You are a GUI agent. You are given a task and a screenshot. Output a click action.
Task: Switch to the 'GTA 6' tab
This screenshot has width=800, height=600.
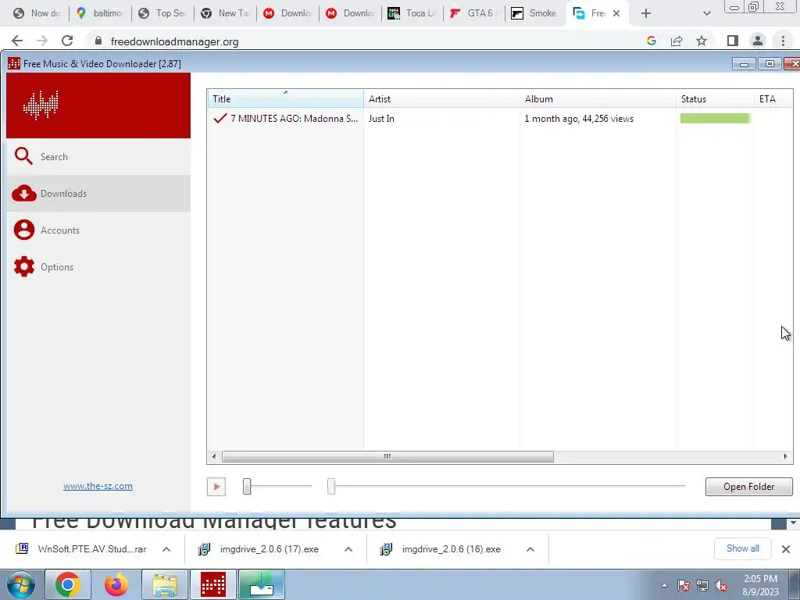click(475, 13)
